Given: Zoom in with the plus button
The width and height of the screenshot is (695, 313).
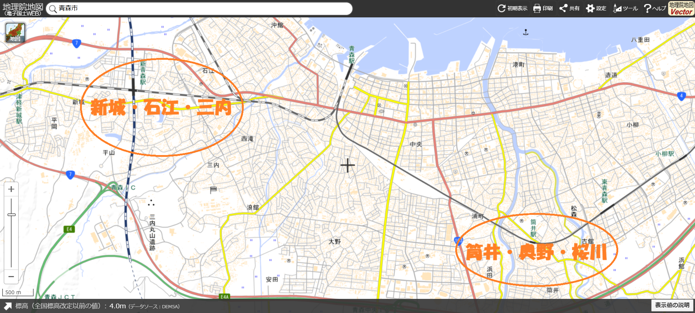Looking at the screenshot, I should point(11,189).
